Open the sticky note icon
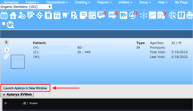The height and width of the screenshot is (111, 193). pyautogui.click(x=84, y=15)
